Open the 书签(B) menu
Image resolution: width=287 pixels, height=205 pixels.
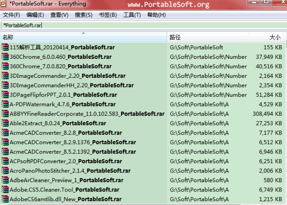(x=108, y=15)
